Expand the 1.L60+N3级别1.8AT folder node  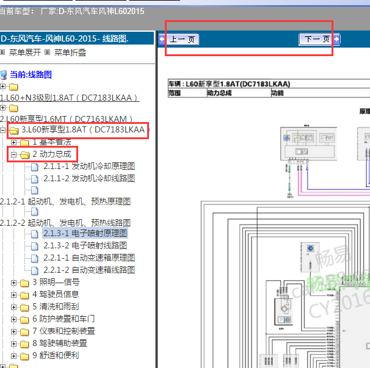pyautogui.click(x=2, y=87)
